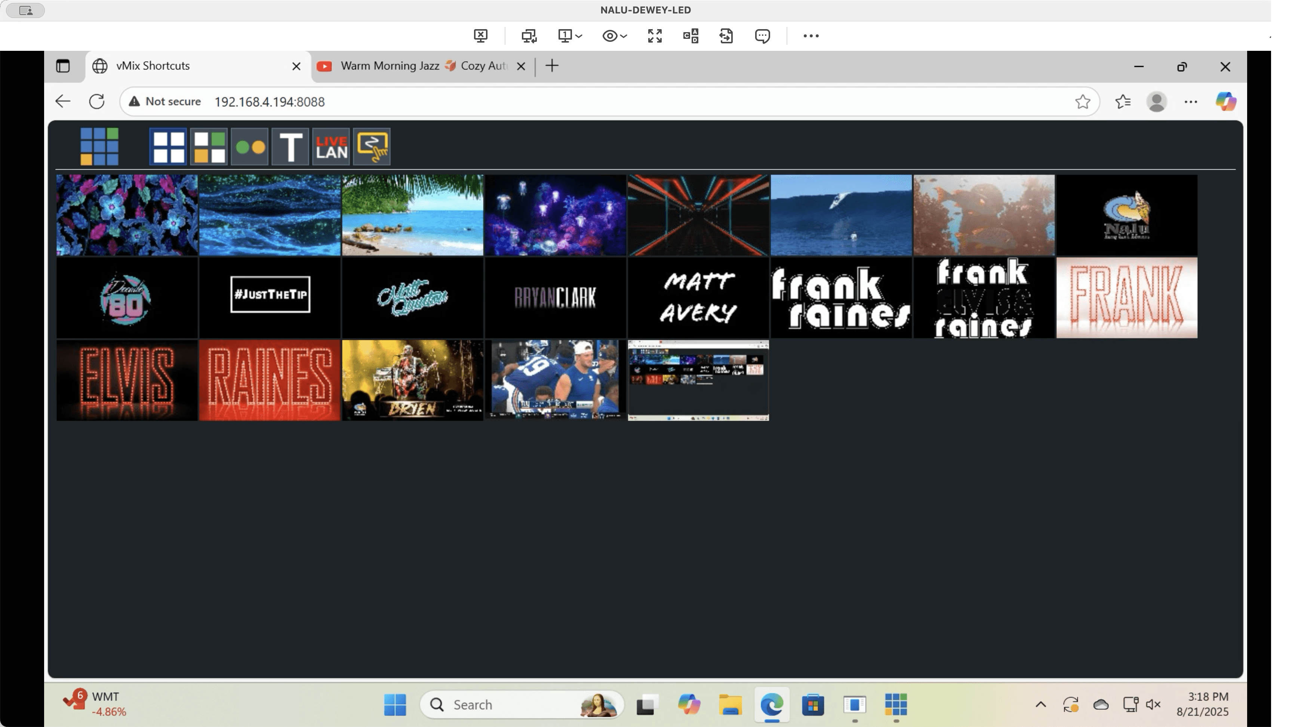Refresh the page with reload button
Viewport: 1292px width, 727px height.
click(x=97, y=102)
